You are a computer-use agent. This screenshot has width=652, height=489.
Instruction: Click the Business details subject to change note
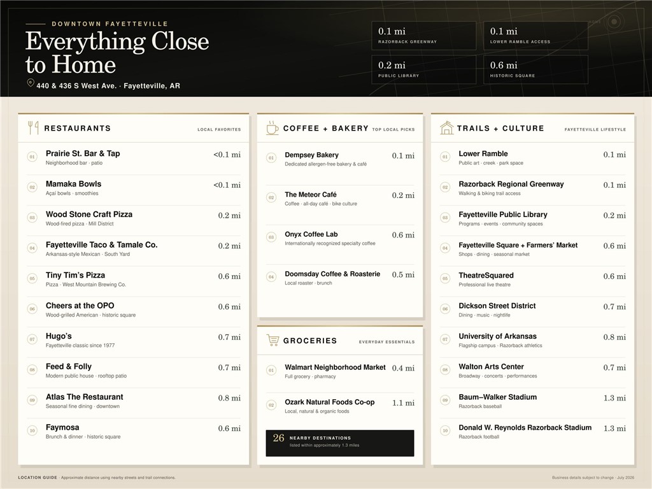coord(593,478)
